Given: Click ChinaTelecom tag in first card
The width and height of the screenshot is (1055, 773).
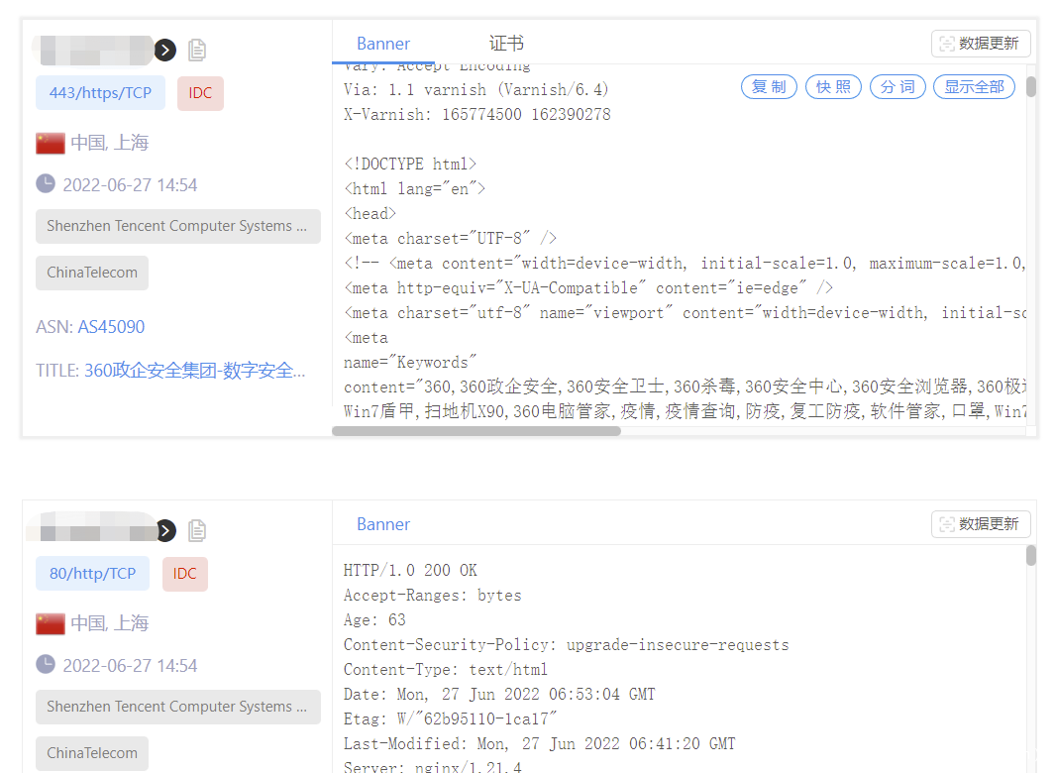Looking at the screenshot, I should click(92, 273).
